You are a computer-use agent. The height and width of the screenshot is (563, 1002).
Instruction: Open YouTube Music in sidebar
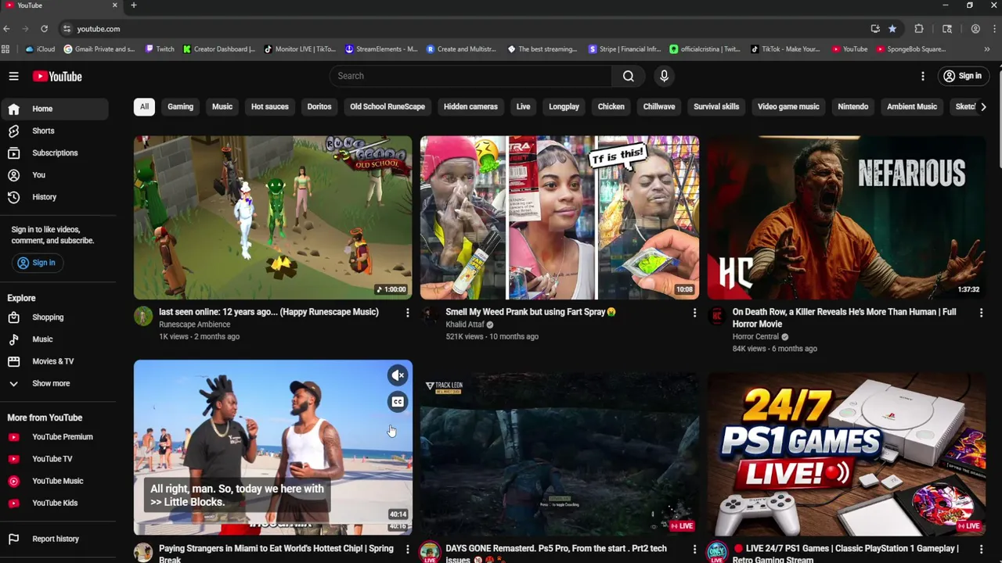point(54,481)
